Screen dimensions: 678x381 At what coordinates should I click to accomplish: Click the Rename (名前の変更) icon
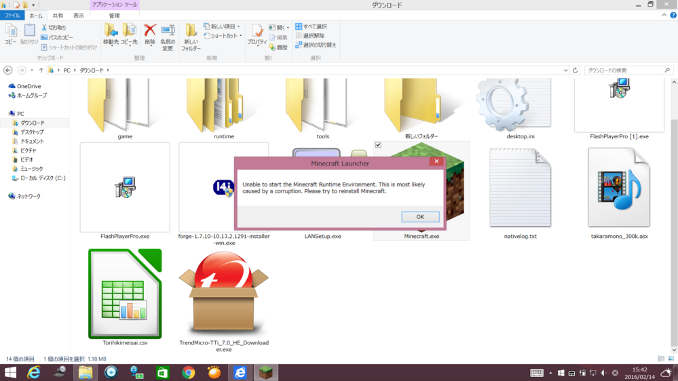click(168, 37)
